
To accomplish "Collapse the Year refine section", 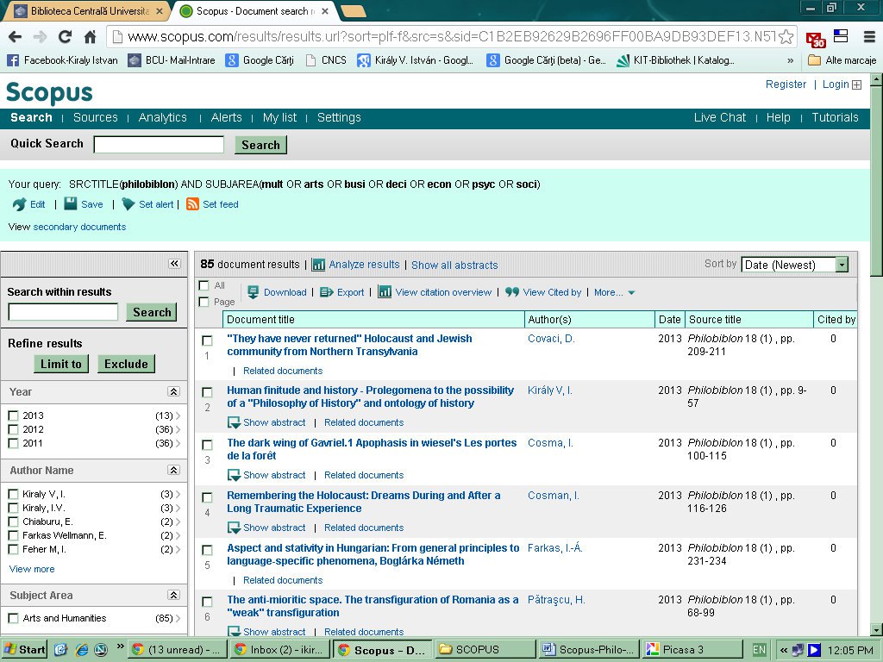I will click(x=173, y=392).
